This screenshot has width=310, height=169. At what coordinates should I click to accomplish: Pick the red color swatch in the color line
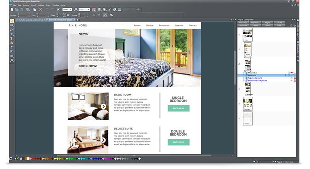pyautogui.click(x=32, y=159)
